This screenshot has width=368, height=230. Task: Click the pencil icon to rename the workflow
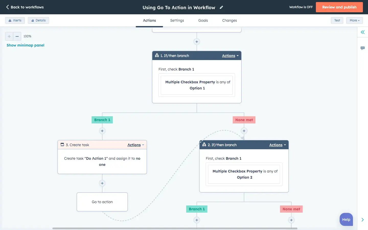[221, 7]
